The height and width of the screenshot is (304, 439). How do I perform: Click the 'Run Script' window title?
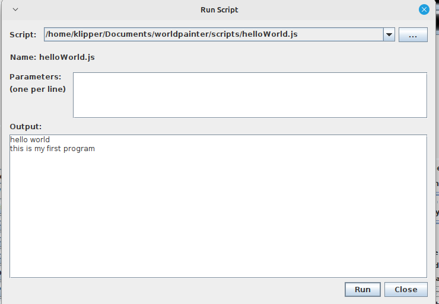tap(220, 9)
